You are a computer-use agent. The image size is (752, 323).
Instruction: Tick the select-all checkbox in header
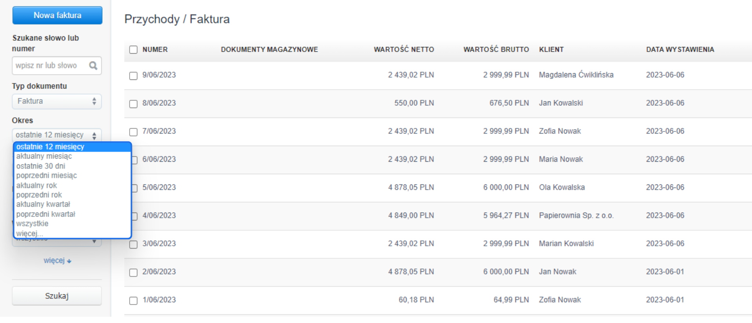(x=134, y=50)
